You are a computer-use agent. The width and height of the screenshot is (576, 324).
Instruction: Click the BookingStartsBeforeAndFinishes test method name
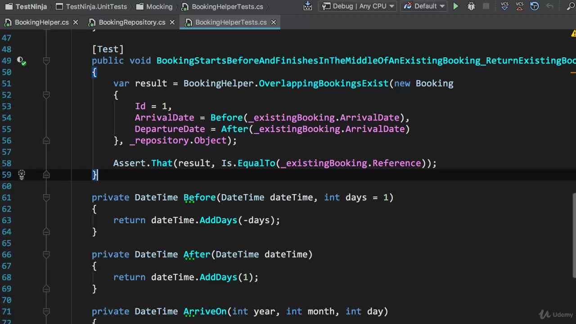click(x=366, y=61)
